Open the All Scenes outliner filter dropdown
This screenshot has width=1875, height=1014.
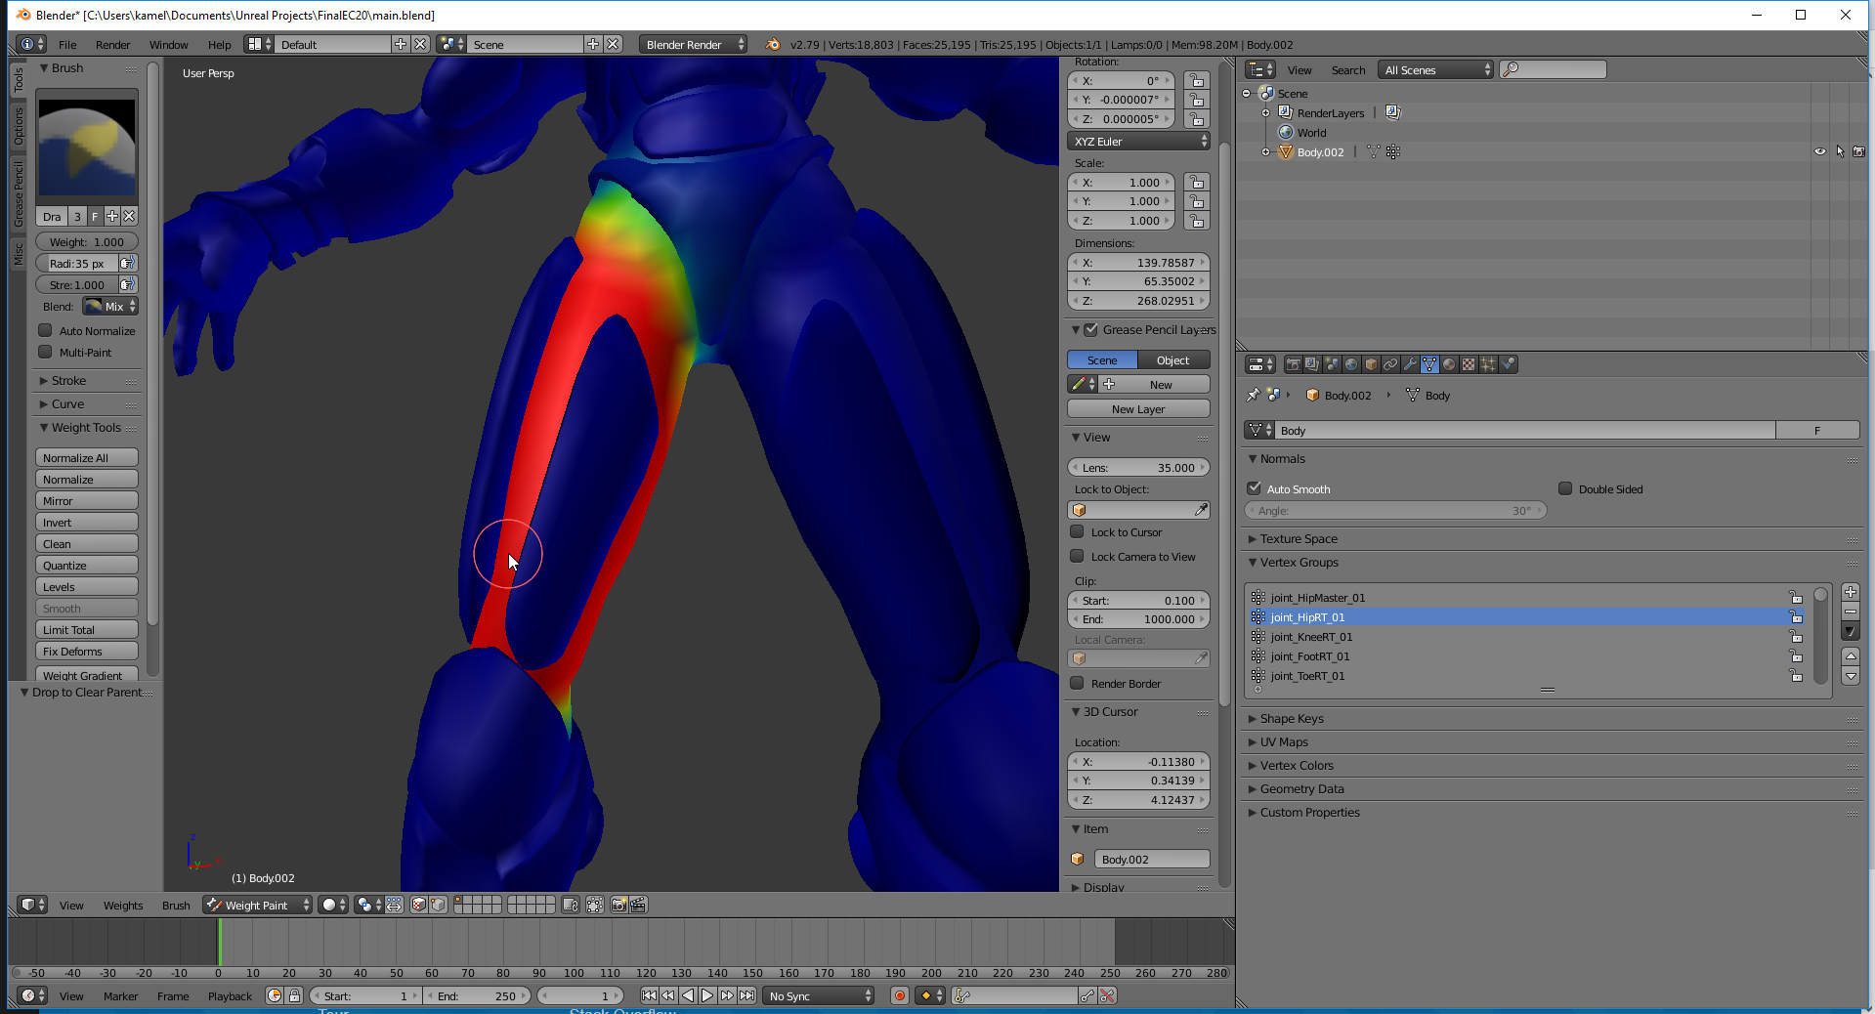[1435, 69]
